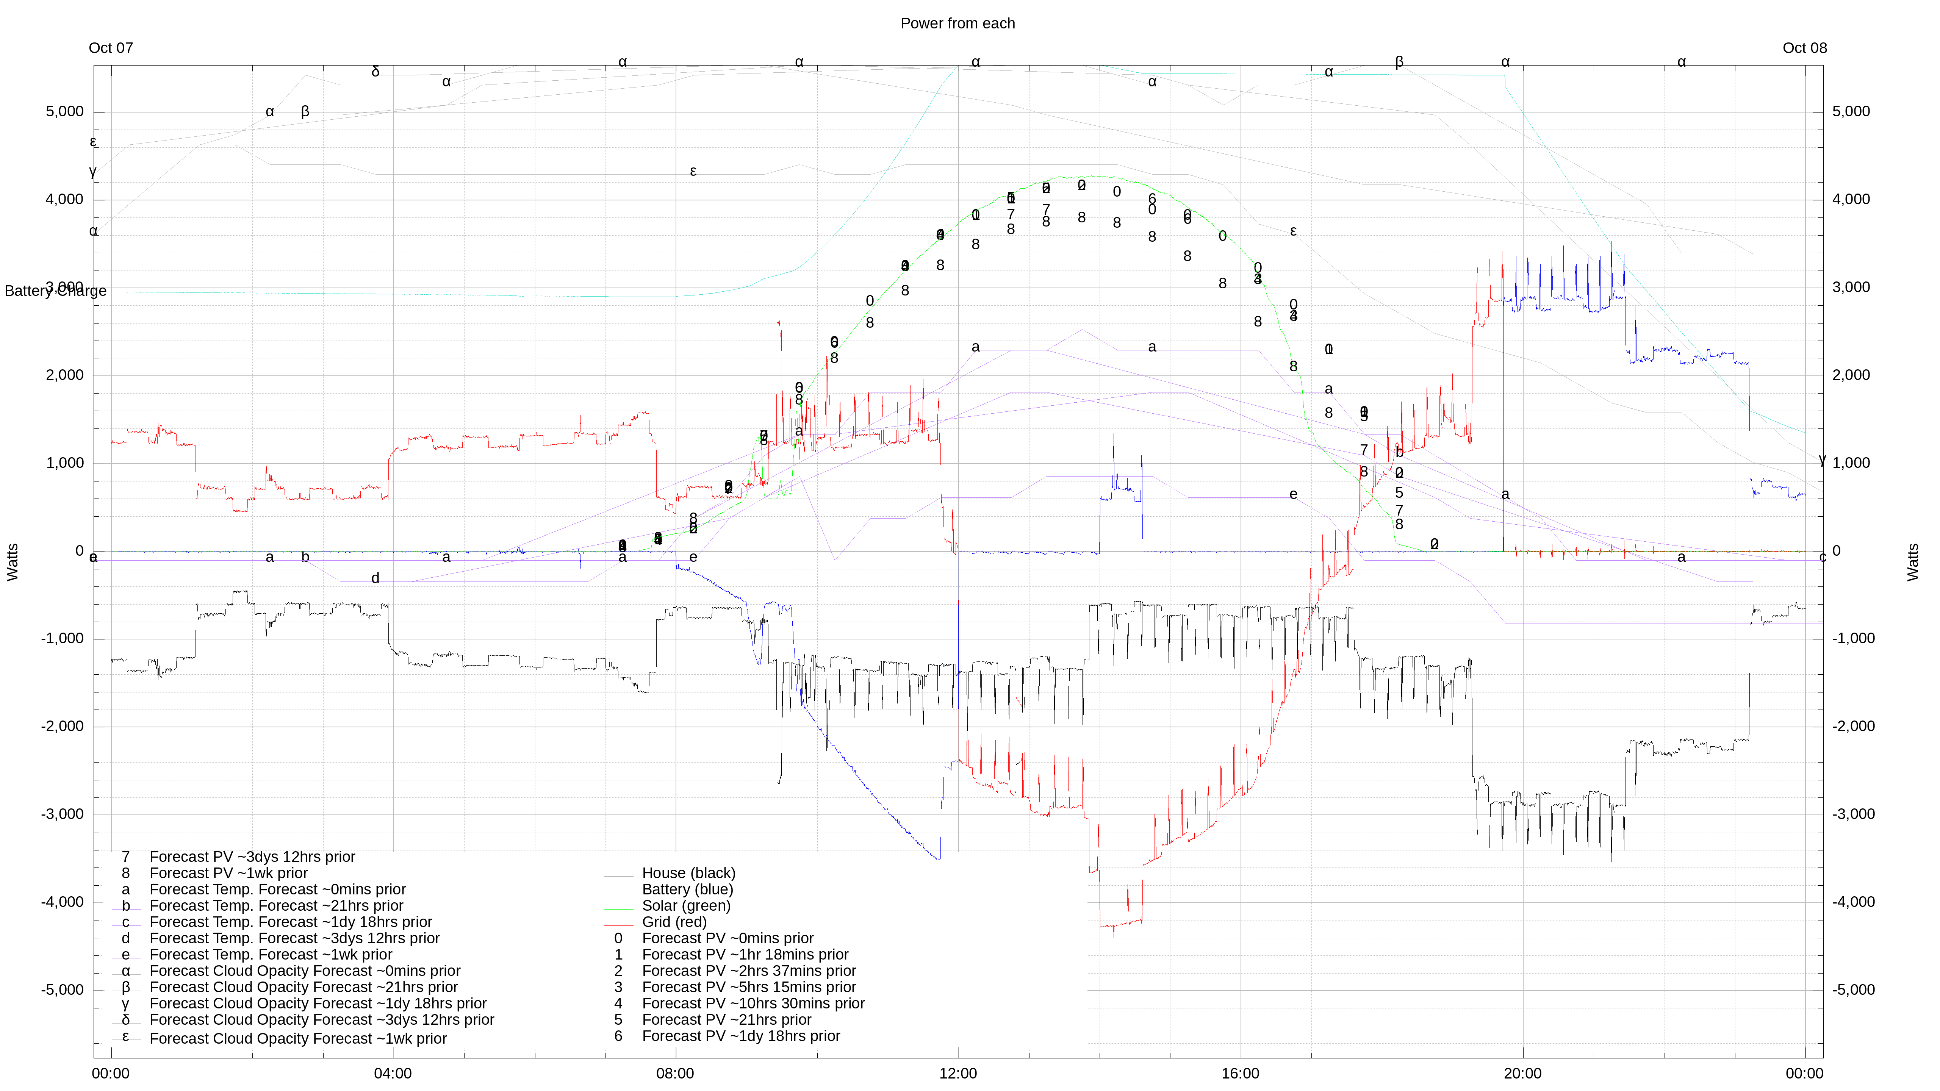Click the right 4,000 y-axis label

(x=1851, y=200)
